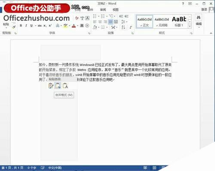Toggle Align Left paragraph alignment
The image size is (215, 171).
[x=95, y=22]
